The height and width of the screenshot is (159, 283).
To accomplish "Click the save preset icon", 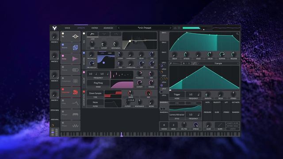I will [175, 28].
